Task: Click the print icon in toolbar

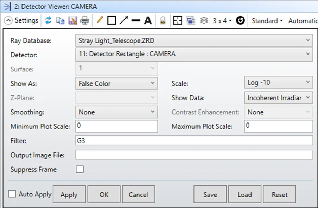Action: 85,21
